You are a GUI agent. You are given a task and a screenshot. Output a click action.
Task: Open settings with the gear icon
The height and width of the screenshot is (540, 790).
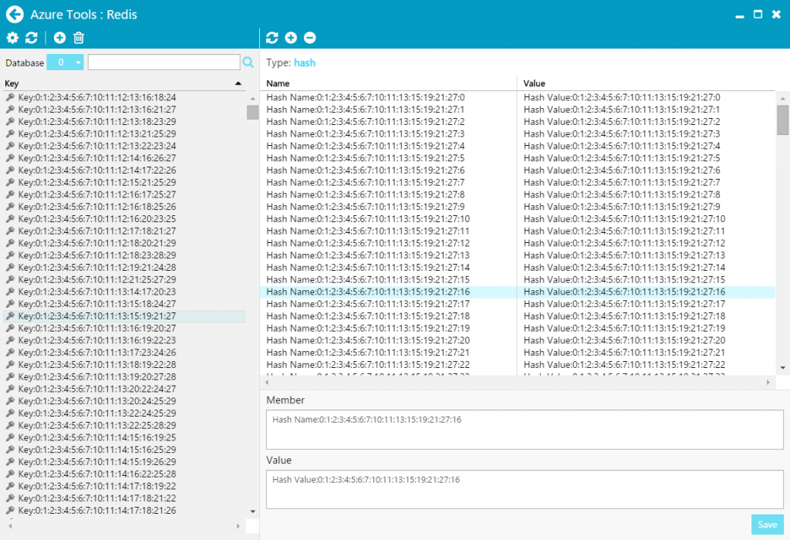click(x=12, y=38)
